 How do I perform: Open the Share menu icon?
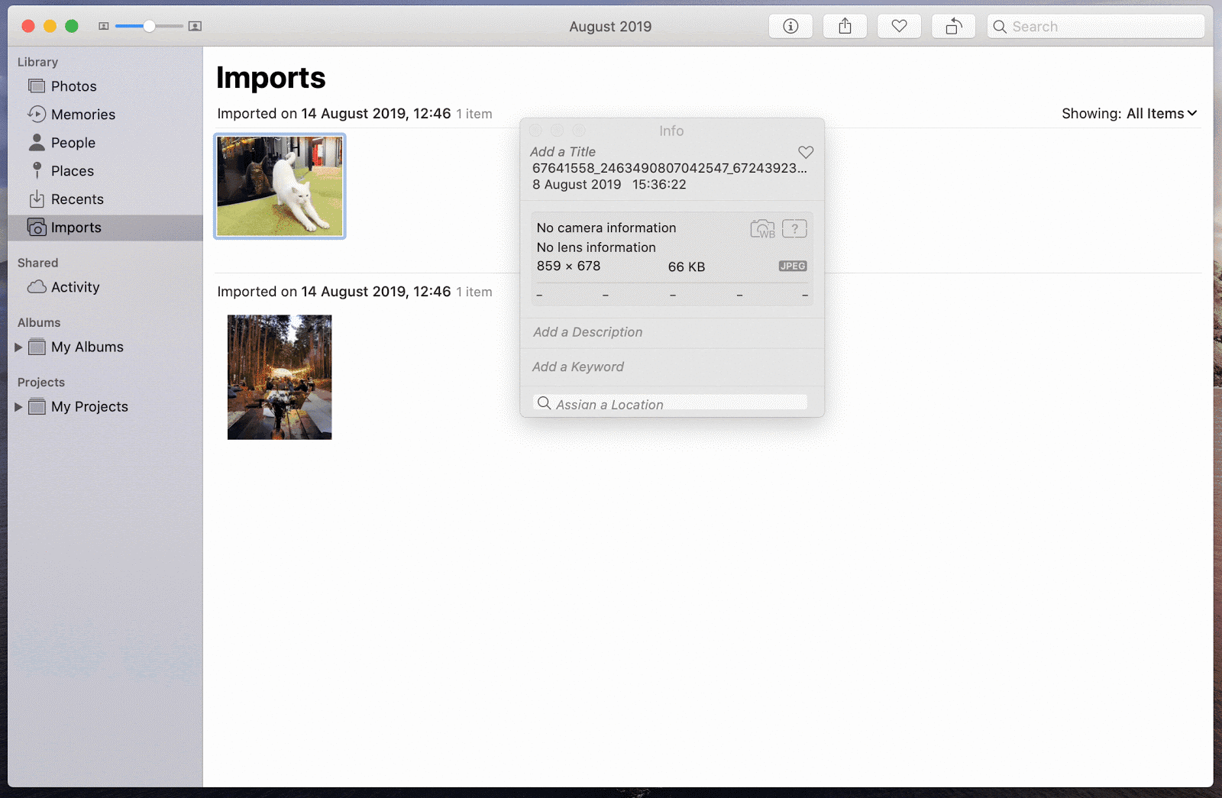click(845, 27)
